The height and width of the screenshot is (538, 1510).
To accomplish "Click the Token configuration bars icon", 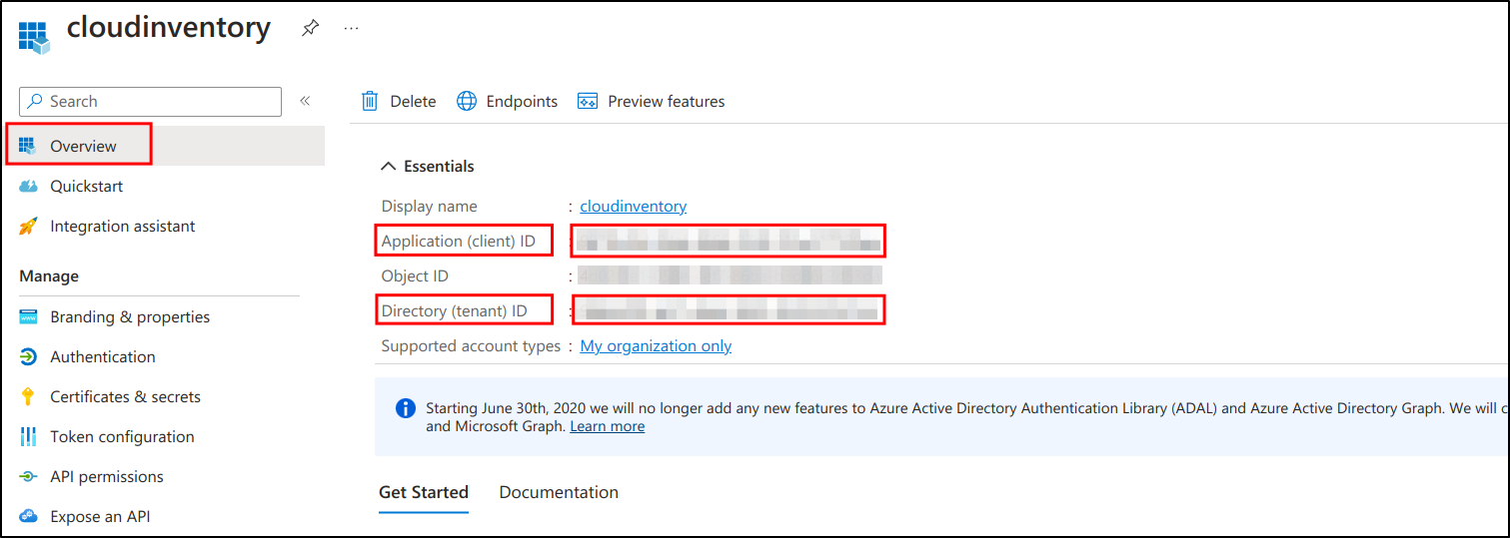I will pyautogui.click(x=28, y=437).
